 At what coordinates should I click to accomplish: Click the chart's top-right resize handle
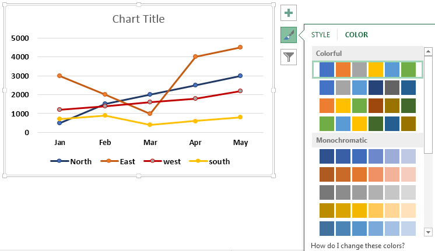(x=273, y=5)
